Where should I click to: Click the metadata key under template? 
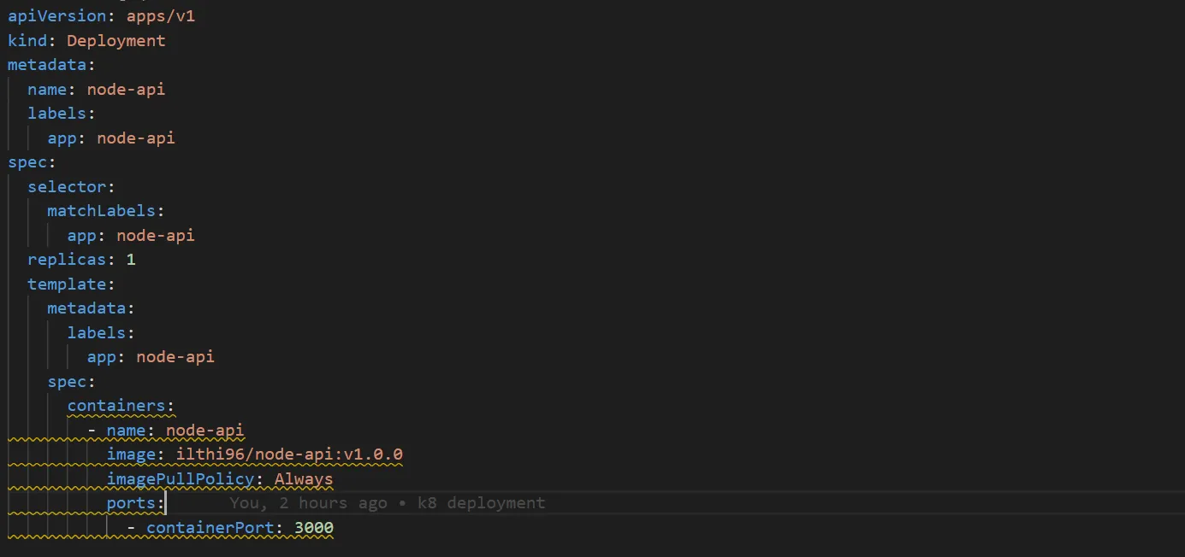tap(86, 308)
